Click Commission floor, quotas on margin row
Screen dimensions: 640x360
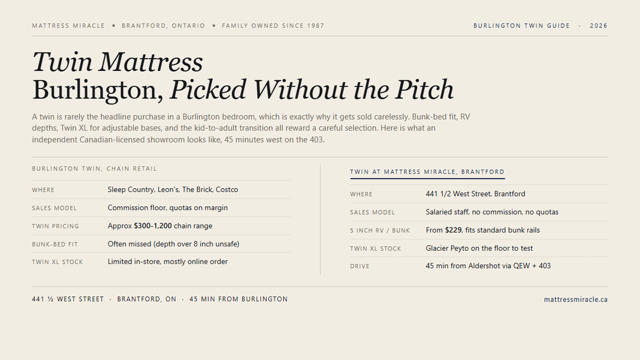click(161, 208)
